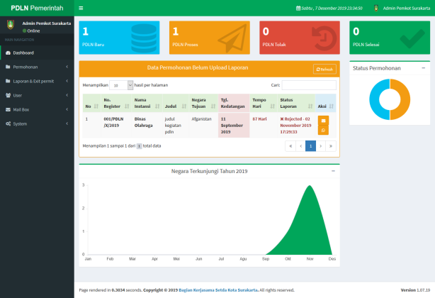
Task: Expand the Laporan & Exit permit menu
Action: (37, 81)
